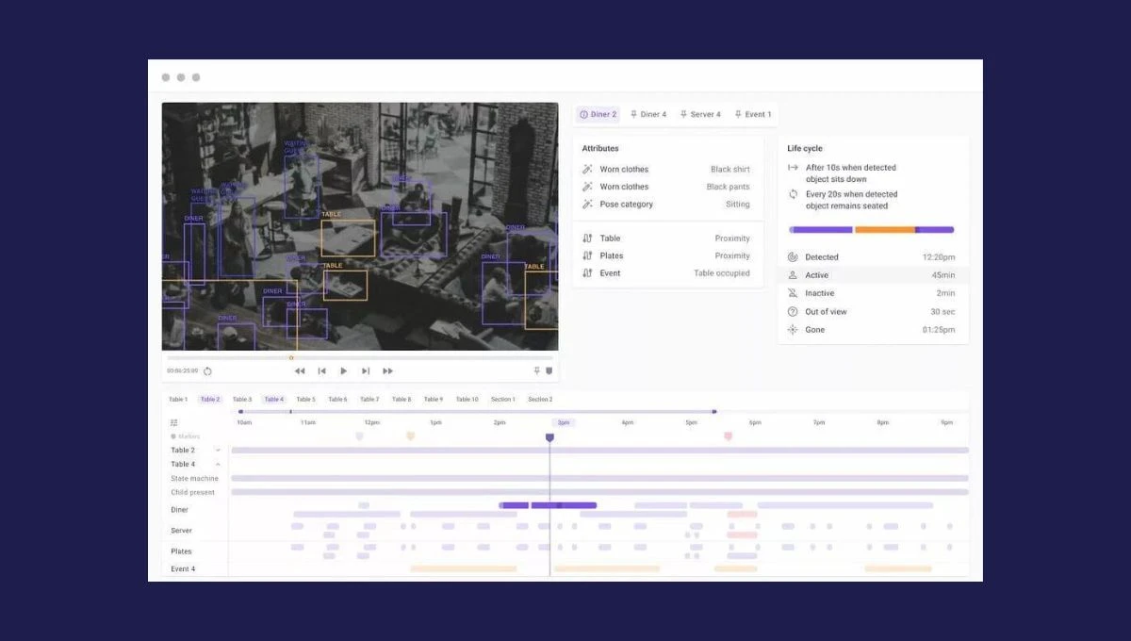
Task: Select the Section 1 tab
Action: (x=503, y=400)
